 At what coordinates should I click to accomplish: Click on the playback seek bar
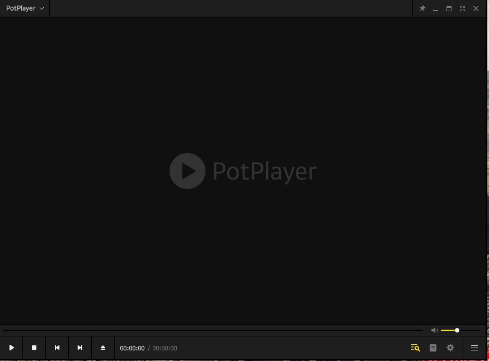tap(213, 330)
